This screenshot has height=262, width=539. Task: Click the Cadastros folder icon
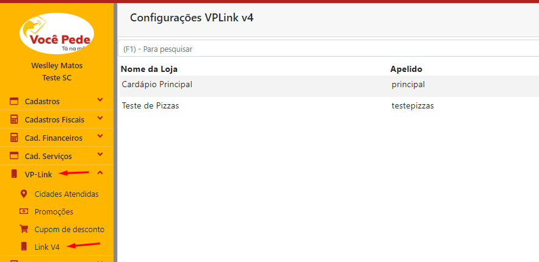point(14,102)
